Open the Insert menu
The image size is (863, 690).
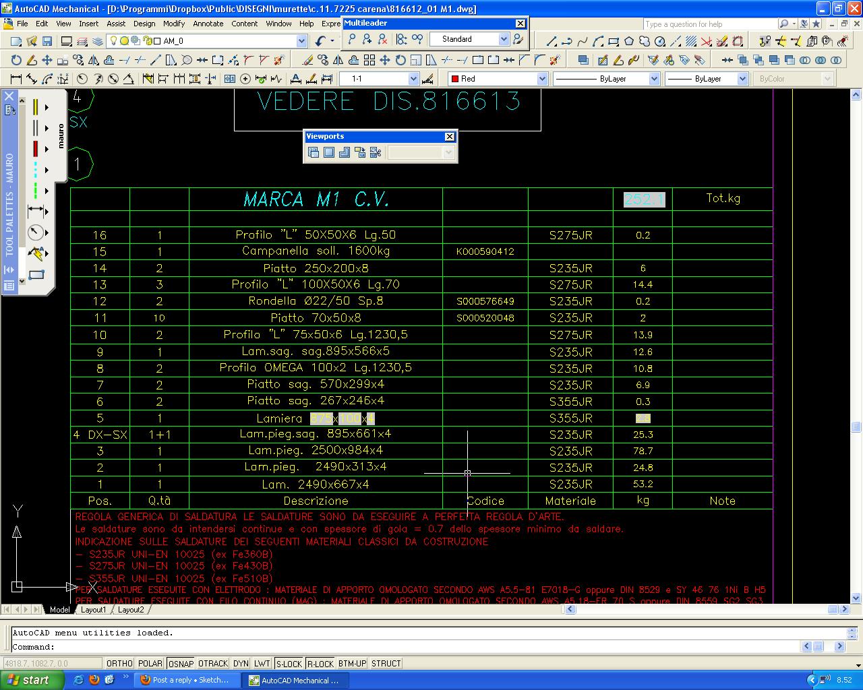88,24
